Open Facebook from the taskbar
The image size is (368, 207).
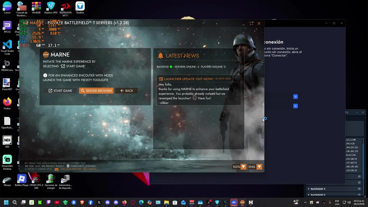pyautogui.click(x=91, y=202)
